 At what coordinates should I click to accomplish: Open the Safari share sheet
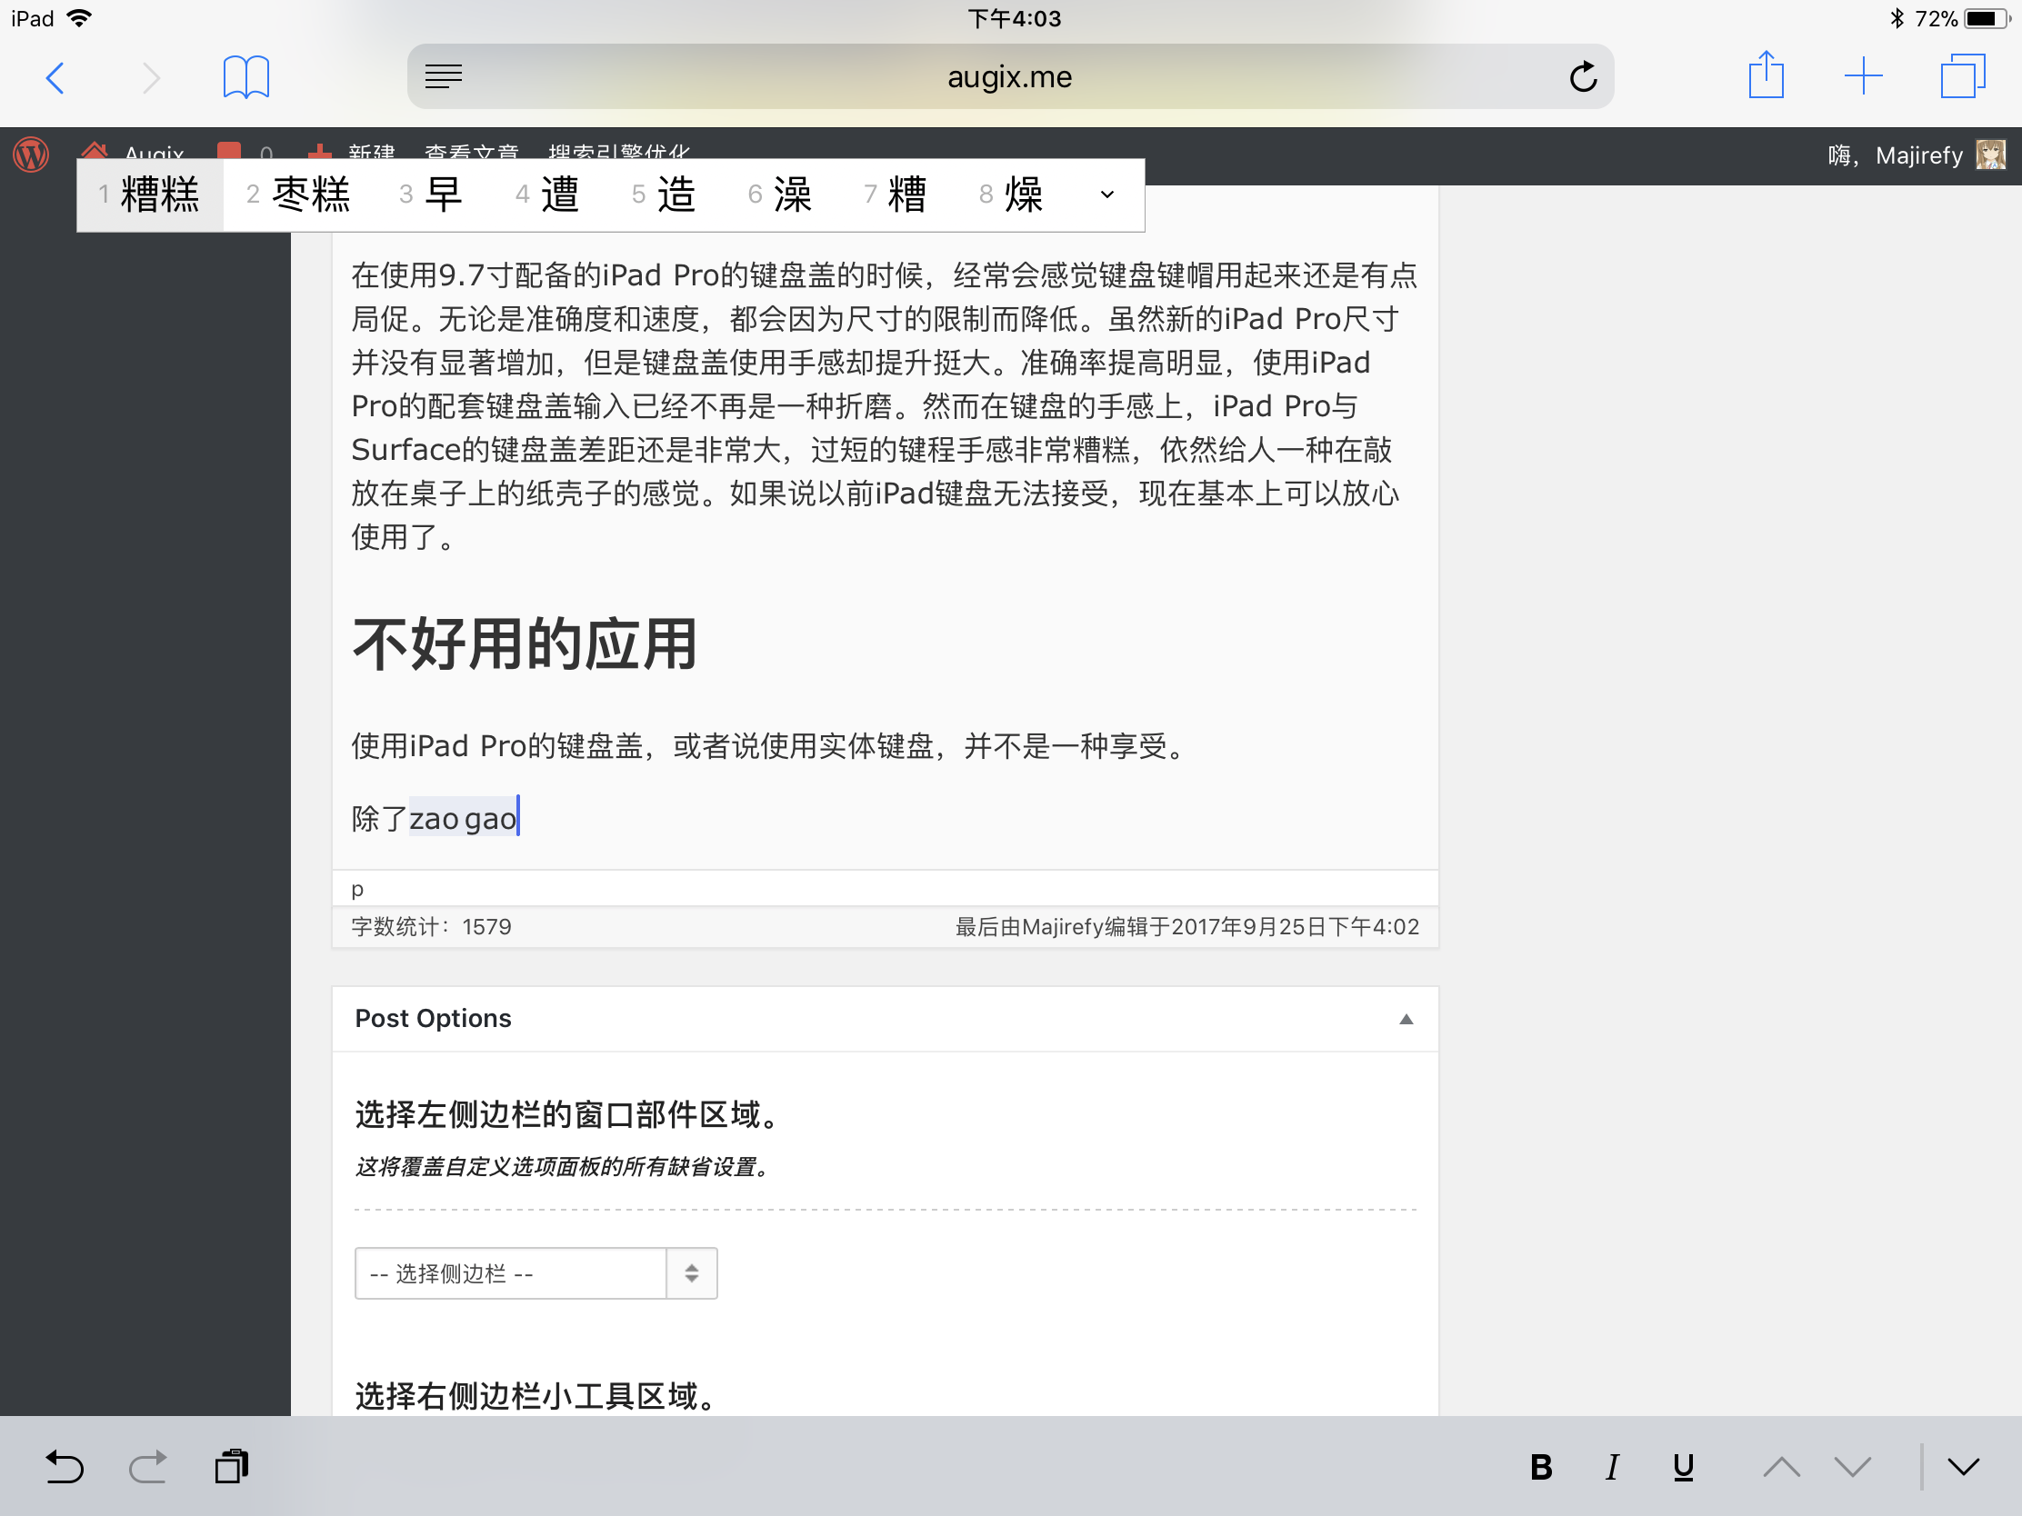[x=1766, y=75]
